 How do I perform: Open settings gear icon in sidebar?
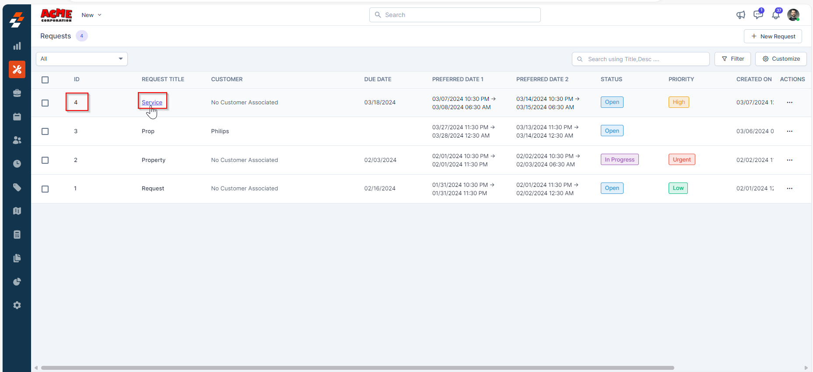17,305
